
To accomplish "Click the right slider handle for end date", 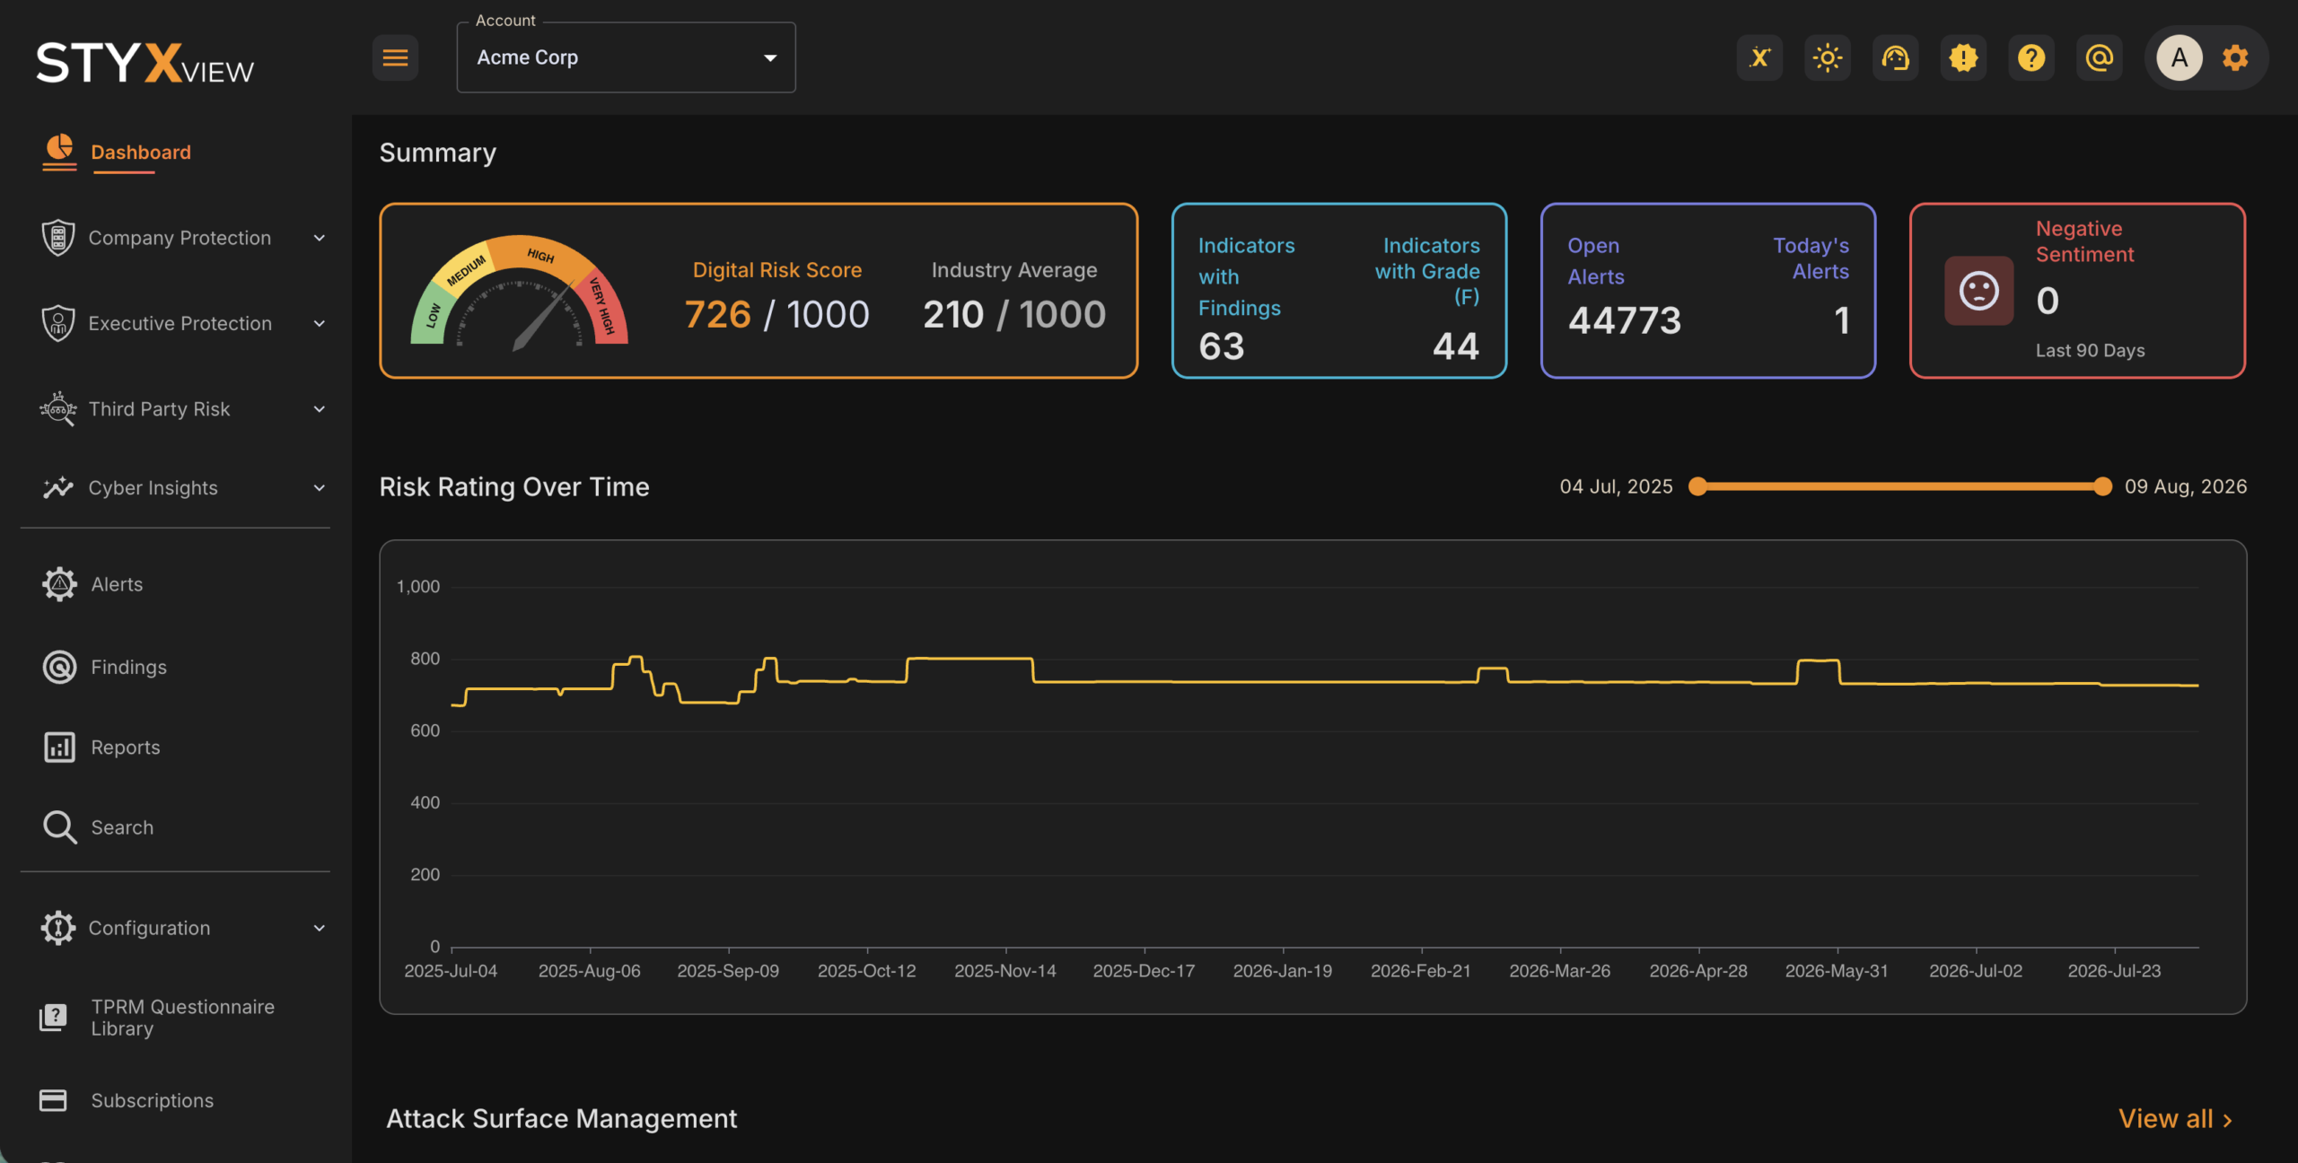I will (2102, 486).
